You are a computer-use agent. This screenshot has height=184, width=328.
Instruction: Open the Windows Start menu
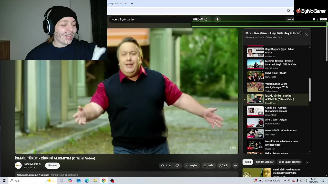click(4, 181)
